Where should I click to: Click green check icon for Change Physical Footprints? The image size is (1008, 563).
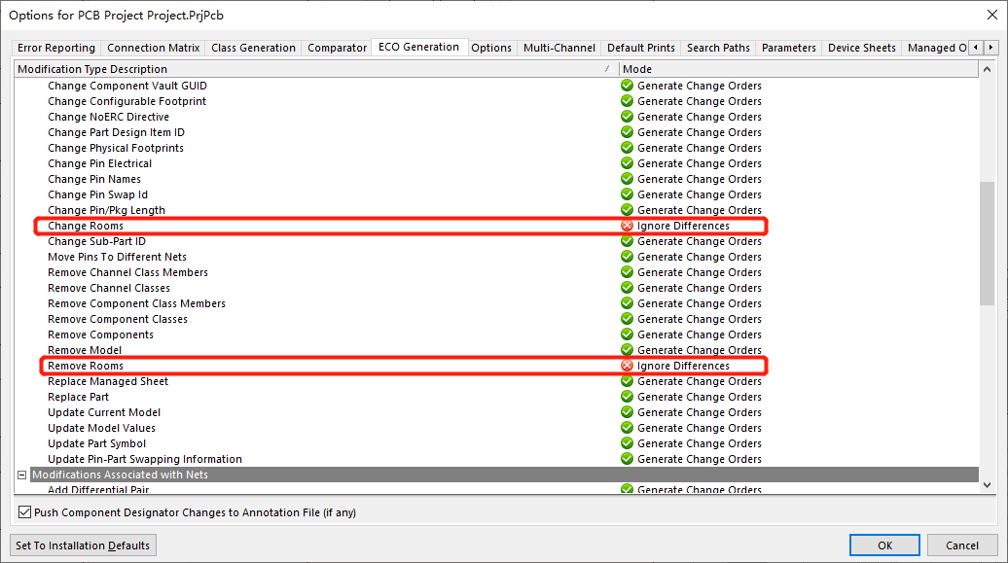coord(627,148)
